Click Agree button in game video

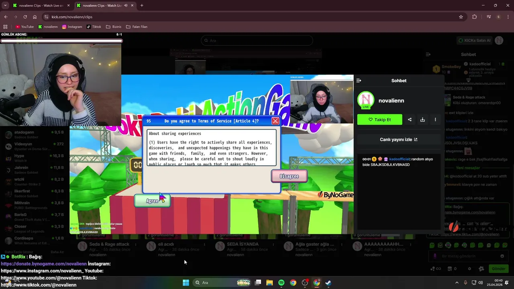pos(152,201)
